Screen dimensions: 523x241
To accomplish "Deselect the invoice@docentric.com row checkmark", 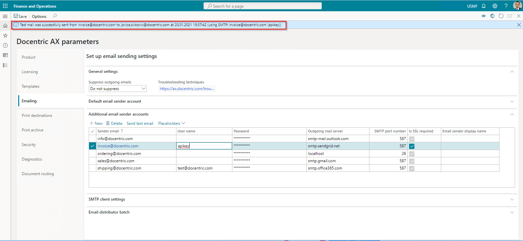I will [92, 146].
